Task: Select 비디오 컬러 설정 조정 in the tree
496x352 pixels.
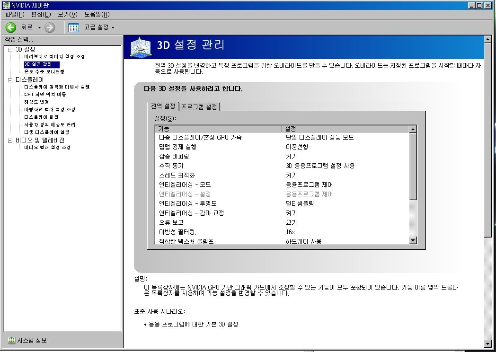Action: tap(47, 148)
